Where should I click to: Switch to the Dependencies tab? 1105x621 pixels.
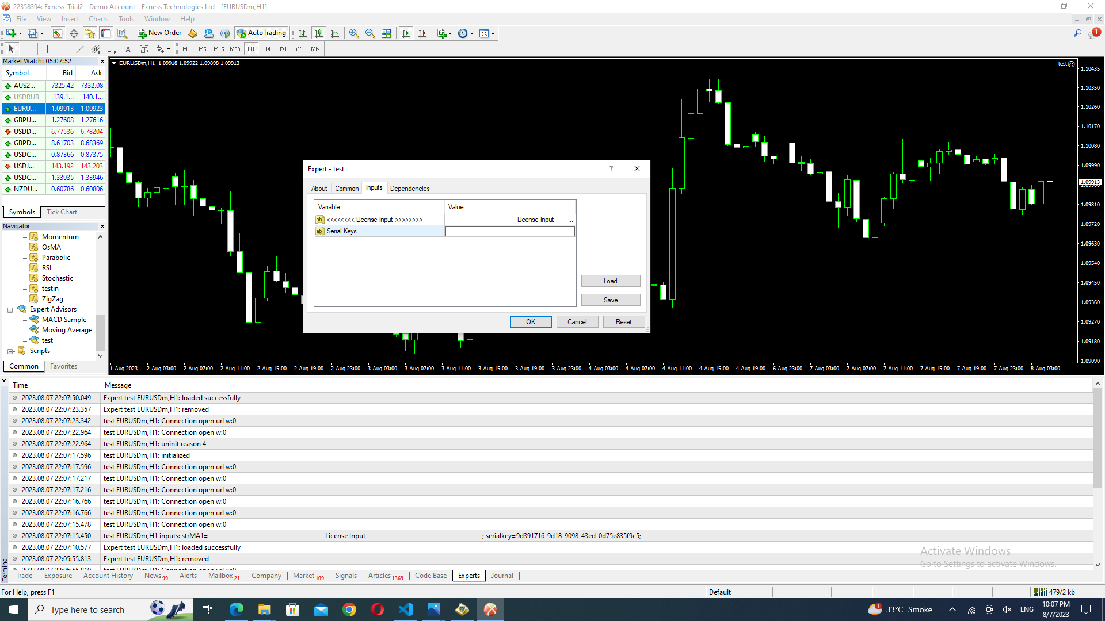click(x=409, y=189)
